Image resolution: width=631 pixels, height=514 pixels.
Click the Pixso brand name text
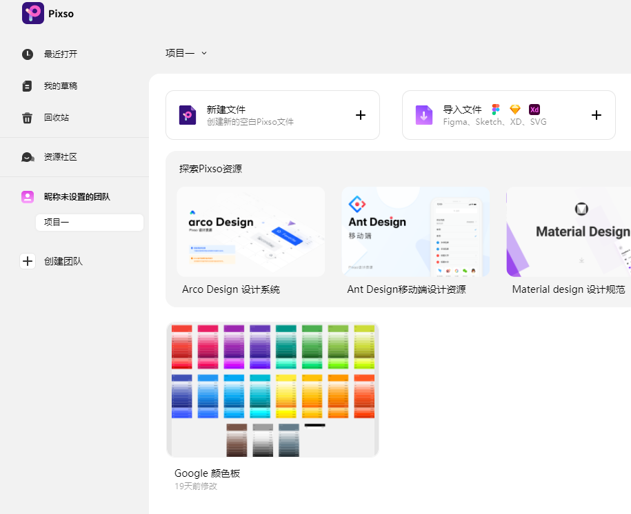61,14
